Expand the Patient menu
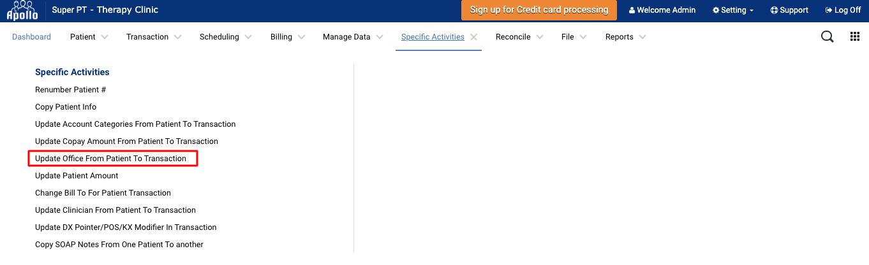 click(89, 37)
